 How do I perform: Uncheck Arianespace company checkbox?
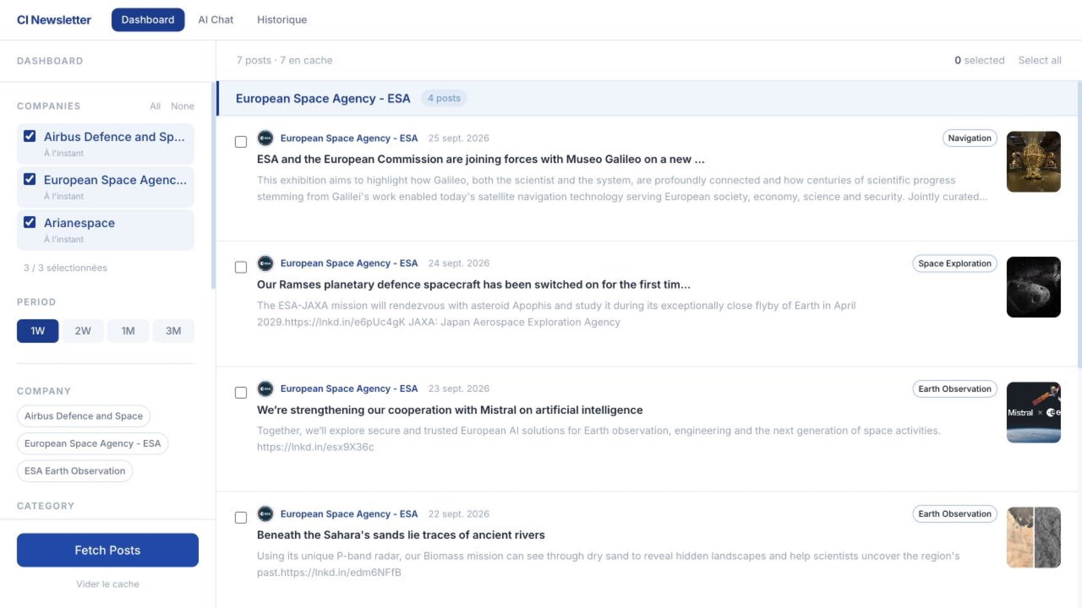30,222
